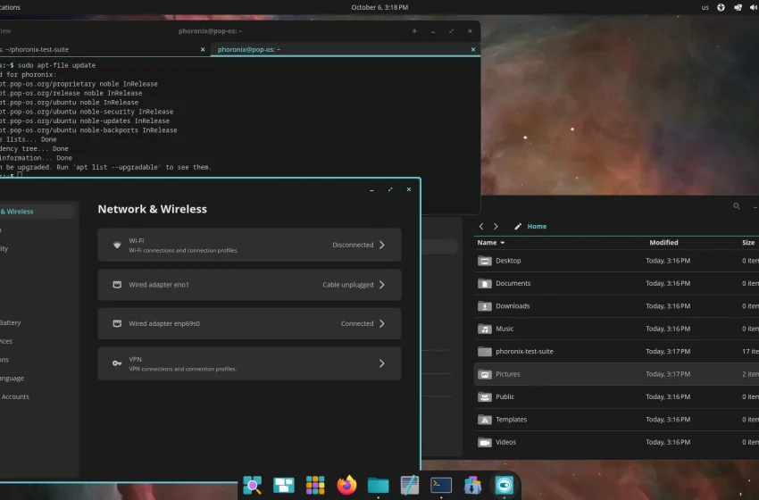
Task: Click the Wi-Fi icon in Network settings
Action: coord(117,245)
